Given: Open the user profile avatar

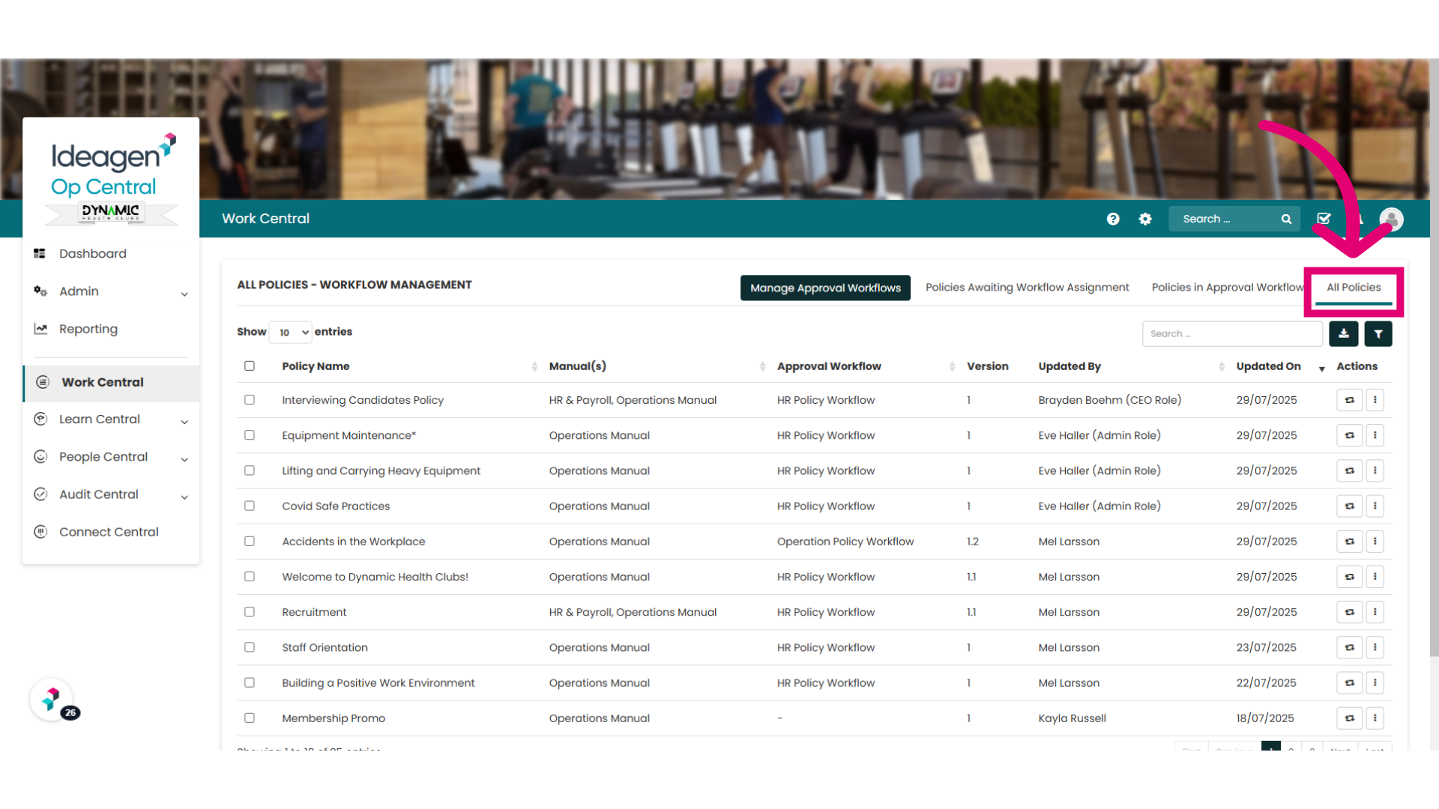Looking at the screenshot, I should (1392, 219).
